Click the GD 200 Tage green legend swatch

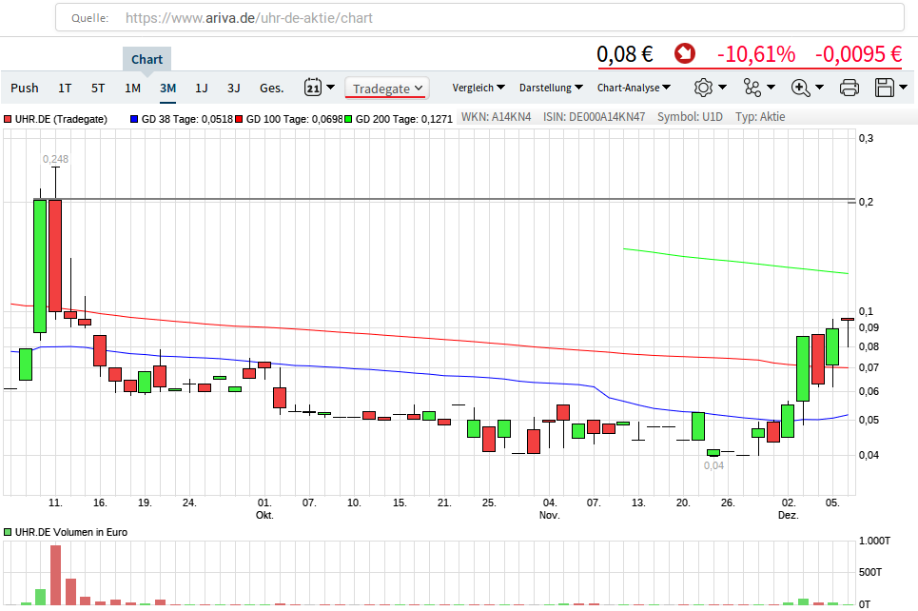[348, 119]
